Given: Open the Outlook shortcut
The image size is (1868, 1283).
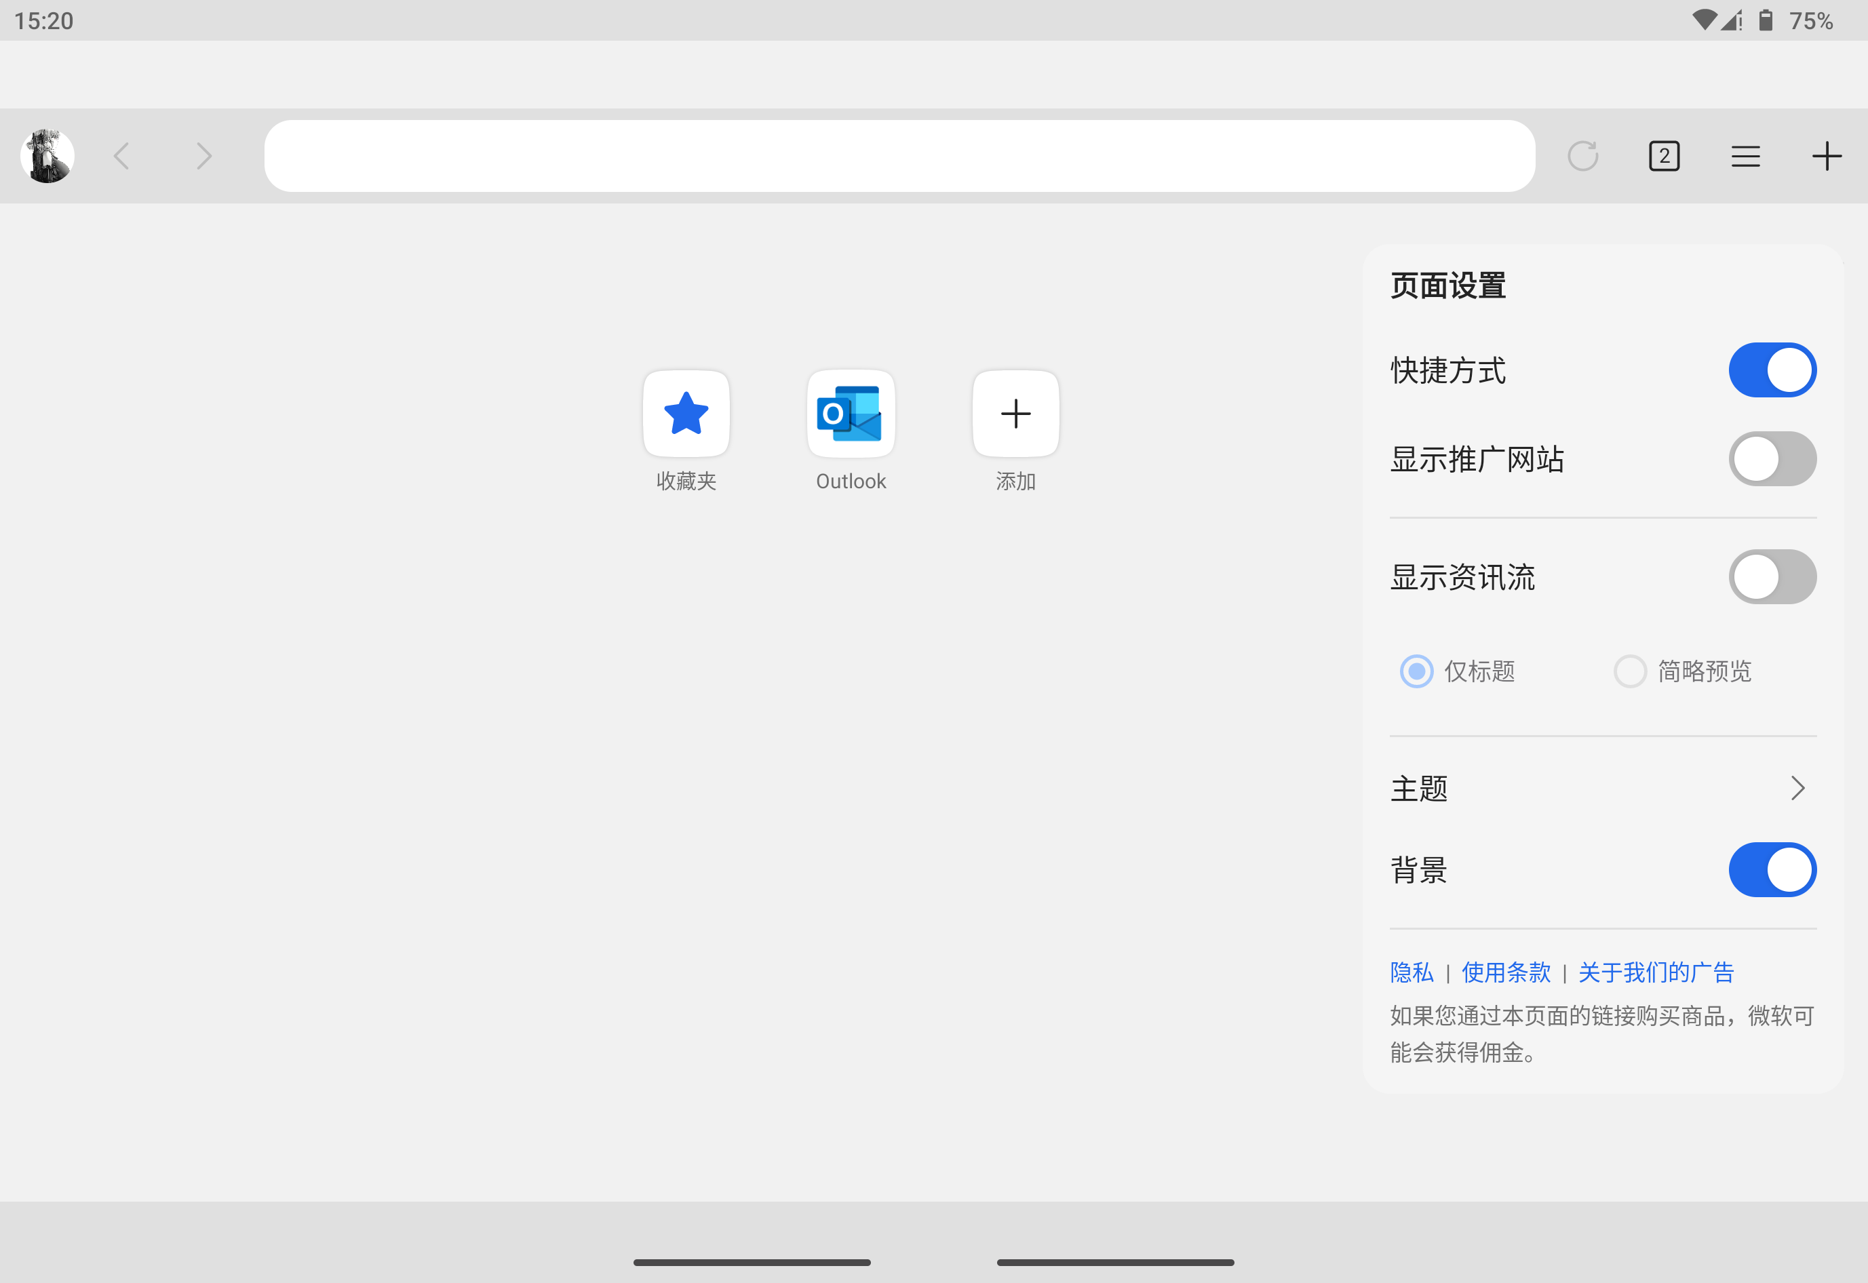Looking at the screenshot, I should (x=851, y=432).
